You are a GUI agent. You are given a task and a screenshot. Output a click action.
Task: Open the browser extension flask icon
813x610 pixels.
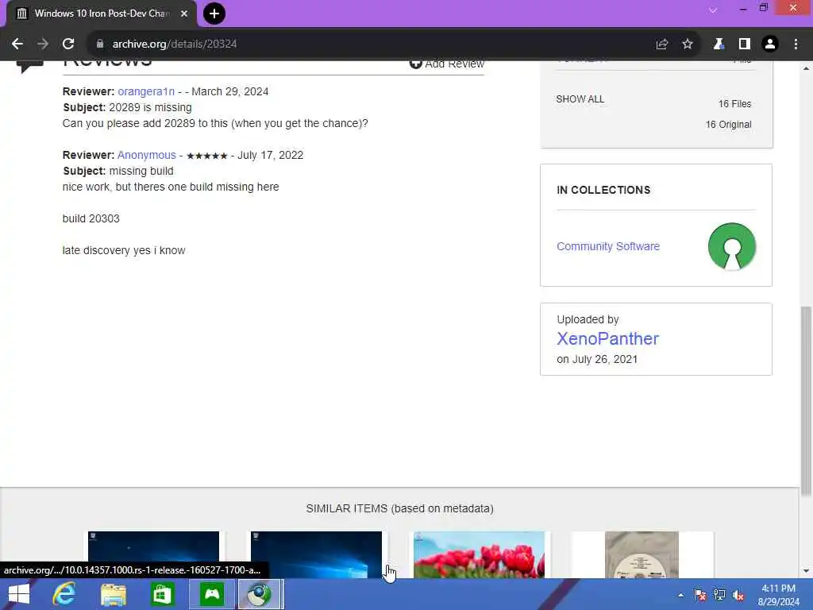719,44
